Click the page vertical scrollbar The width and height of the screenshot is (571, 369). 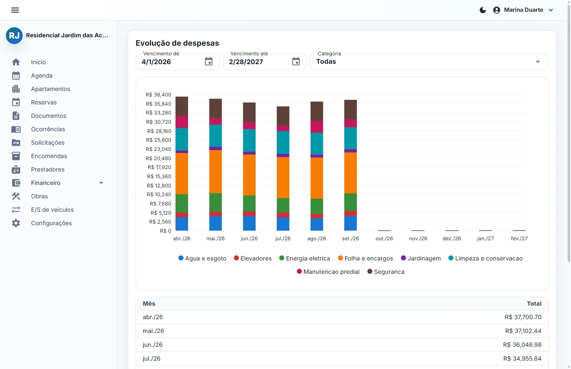[x=569, y=134]
